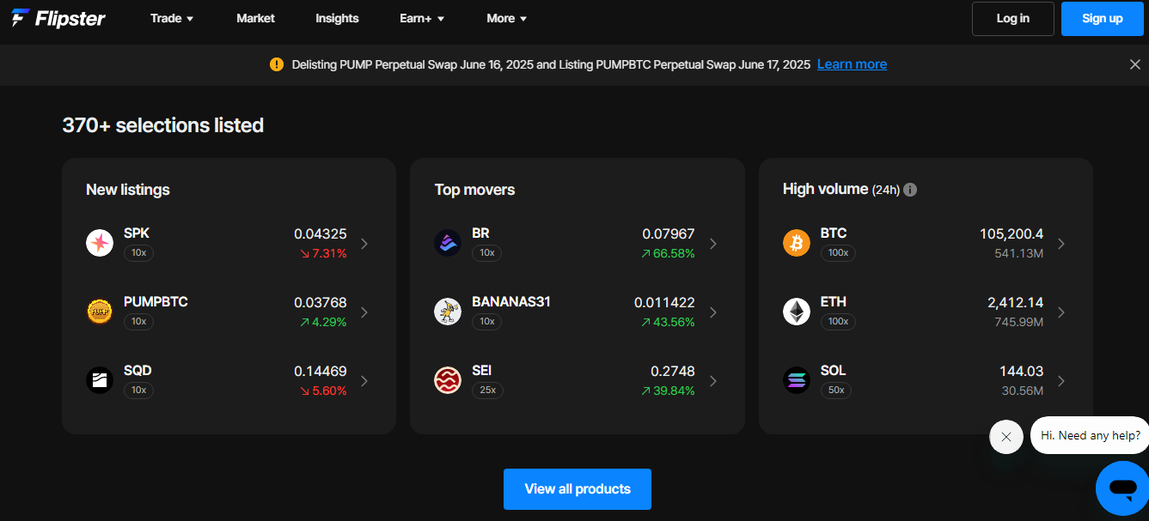1149x521 pixels.
Task: Click the 'Hi. Need any help?' message
Action: [1090, 435]
